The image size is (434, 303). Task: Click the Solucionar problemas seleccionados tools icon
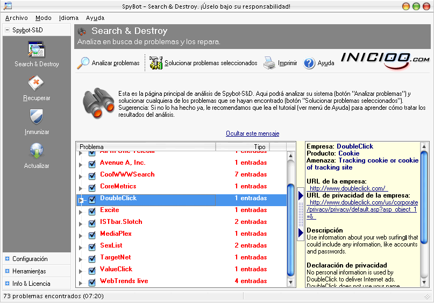click(x=156, y=63)
